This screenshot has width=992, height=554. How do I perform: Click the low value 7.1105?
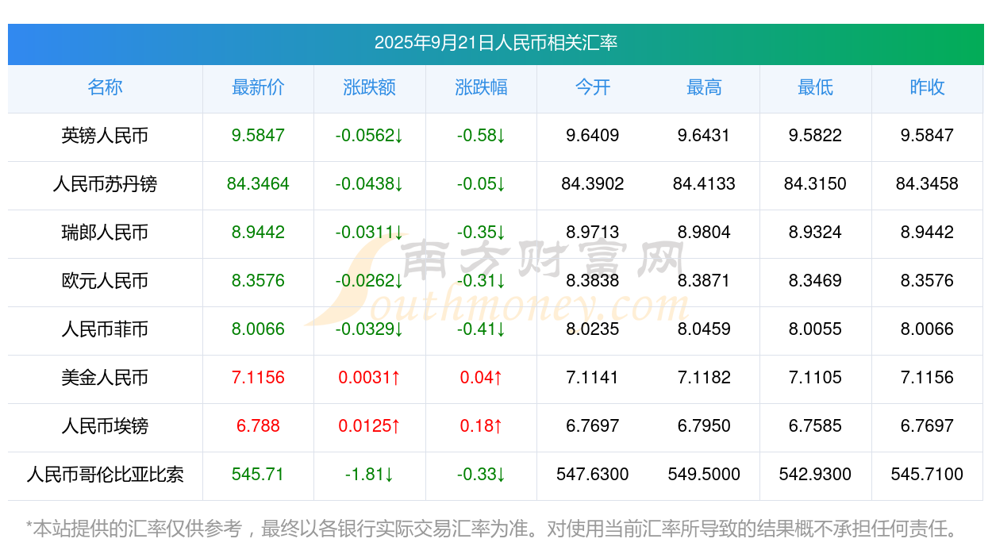pos(815,378)
